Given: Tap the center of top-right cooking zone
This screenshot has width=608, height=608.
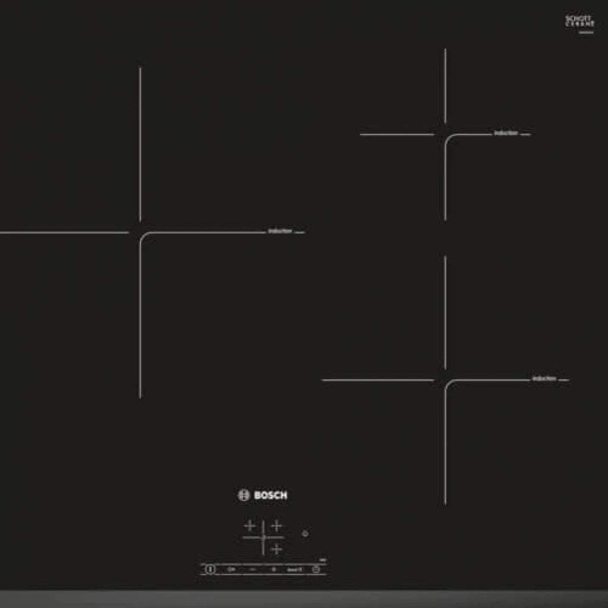Looking at the screenshot, I should pyautogui.click(x=445, y=134).
